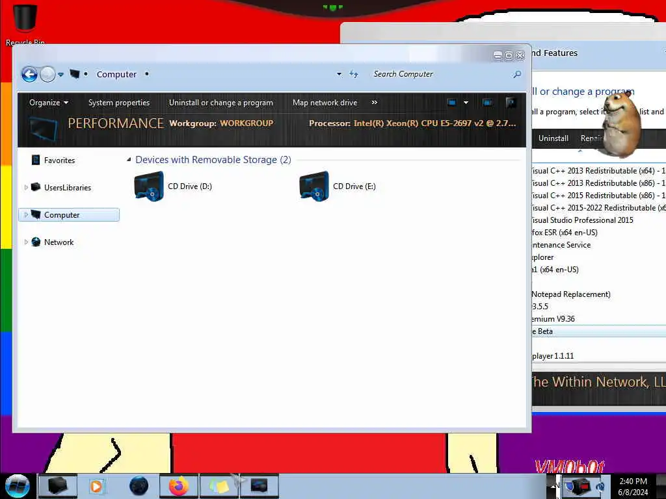Image resolution: width=666 pixels, height=499 pixels.
Task: Select Visual C++ 2013 Redistributable (x86) entry
Action: (599, 183)
